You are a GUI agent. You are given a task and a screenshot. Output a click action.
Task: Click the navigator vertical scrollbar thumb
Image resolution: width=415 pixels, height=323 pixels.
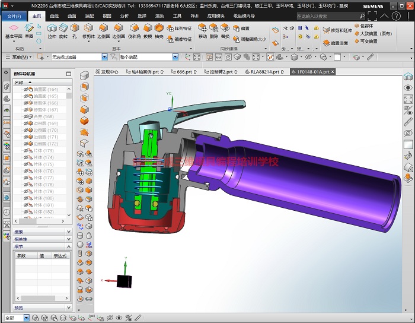(69, 96)
